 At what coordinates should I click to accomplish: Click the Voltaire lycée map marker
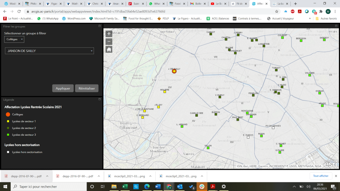point(309,75)
